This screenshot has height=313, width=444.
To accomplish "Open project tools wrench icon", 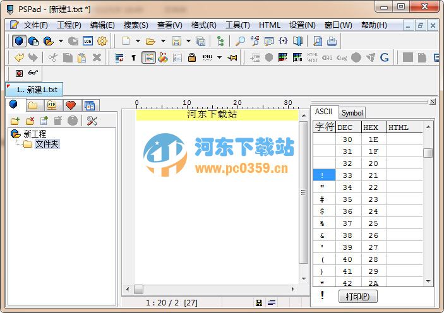I will [x=92, y=121].
